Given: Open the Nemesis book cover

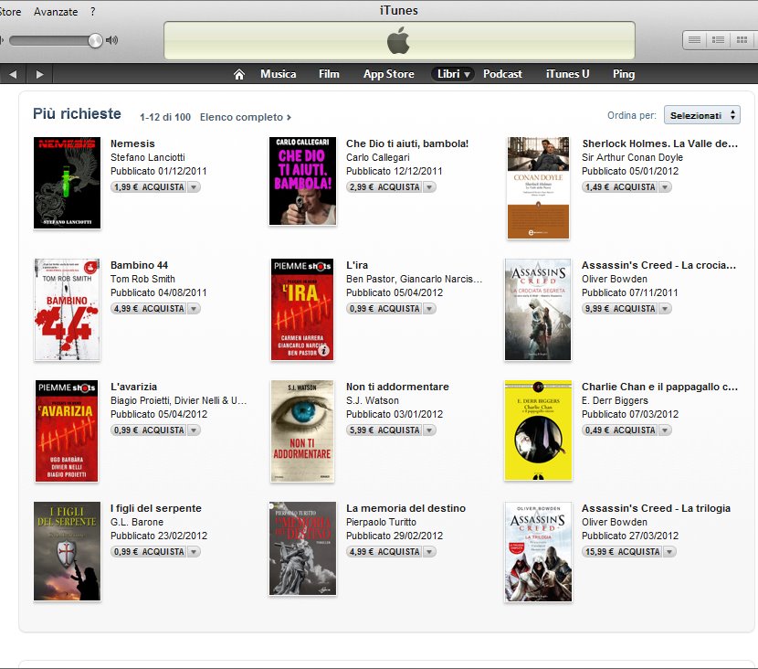Looking at the screenshot, I should click(68, 183).
